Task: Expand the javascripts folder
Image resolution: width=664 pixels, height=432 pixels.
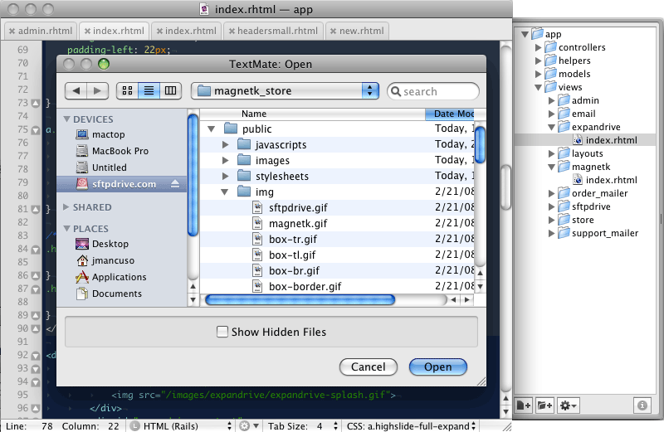Action: tap(226, 145)
